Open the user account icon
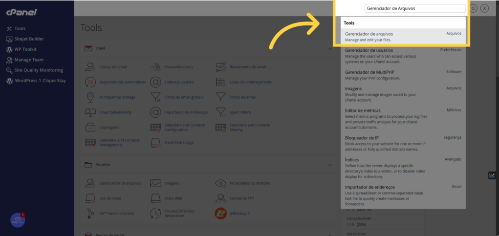Image resolution: width=499 pixels, height=236 pixels. (x=484, y=8)
